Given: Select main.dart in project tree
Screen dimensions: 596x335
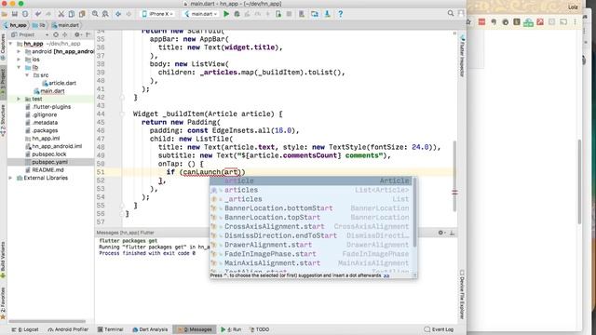Looking at the screenshot, I should (49, 91).
